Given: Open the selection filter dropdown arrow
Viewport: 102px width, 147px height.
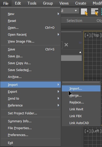Looking at the screenshot, I should click(76, 11).
